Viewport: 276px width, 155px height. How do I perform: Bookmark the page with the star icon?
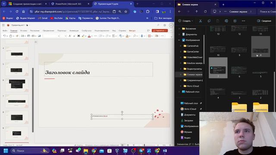125,12
